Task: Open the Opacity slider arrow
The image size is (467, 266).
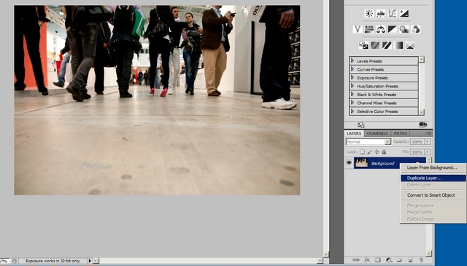Action: click(x=428, y=141)
